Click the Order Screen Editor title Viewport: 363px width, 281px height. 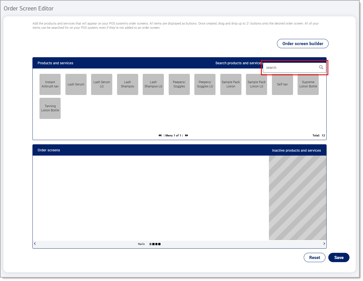[28, 8]
